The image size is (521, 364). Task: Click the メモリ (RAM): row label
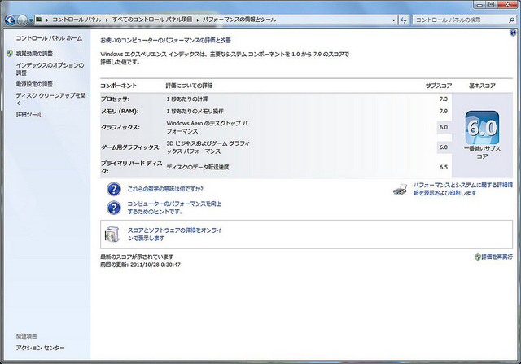pos(120,112)
